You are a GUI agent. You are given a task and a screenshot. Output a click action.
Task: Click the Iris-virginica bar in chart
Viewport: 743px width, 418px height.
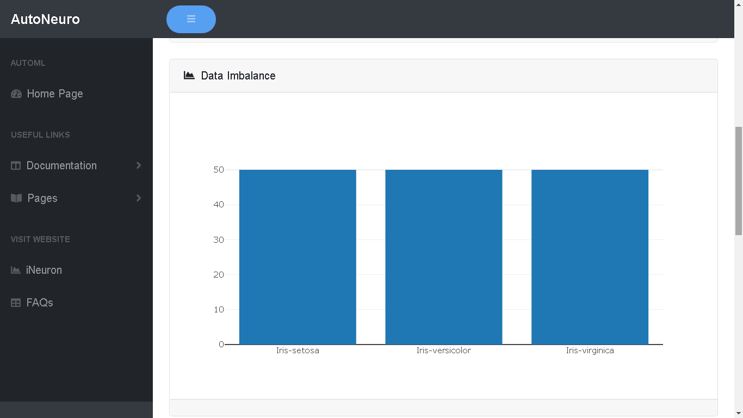[590, 257]
